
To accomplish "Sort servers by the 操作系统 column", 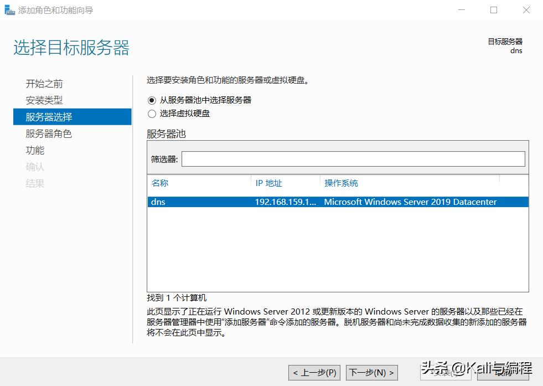I will coord(338,183).
